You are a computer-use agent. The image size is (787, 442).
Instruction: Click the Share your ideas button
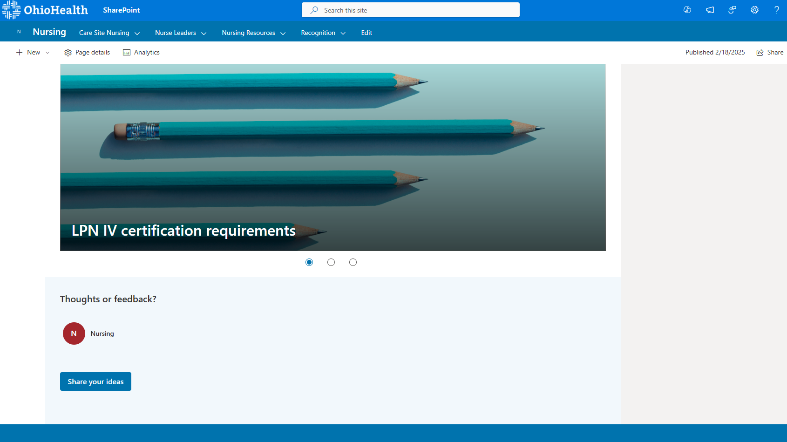pyautogui.click(x=95, y=381)
